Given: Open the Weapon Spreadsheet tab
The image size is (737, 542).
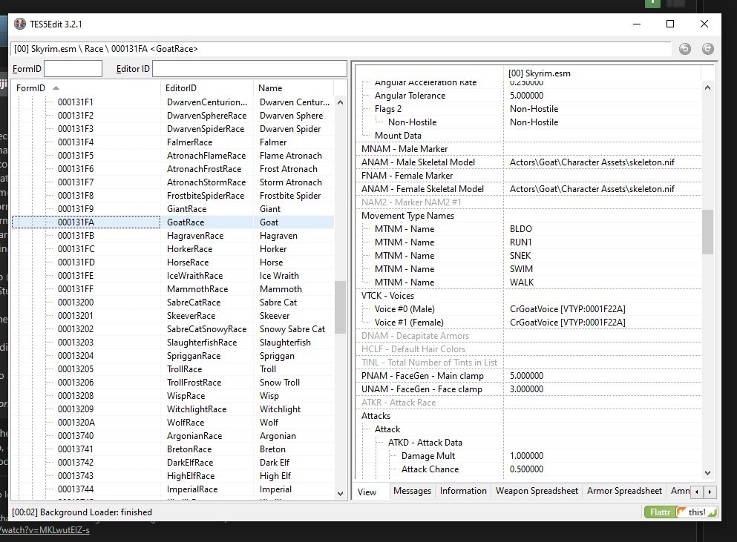Looking at the screenshot, I should (537, 491).
